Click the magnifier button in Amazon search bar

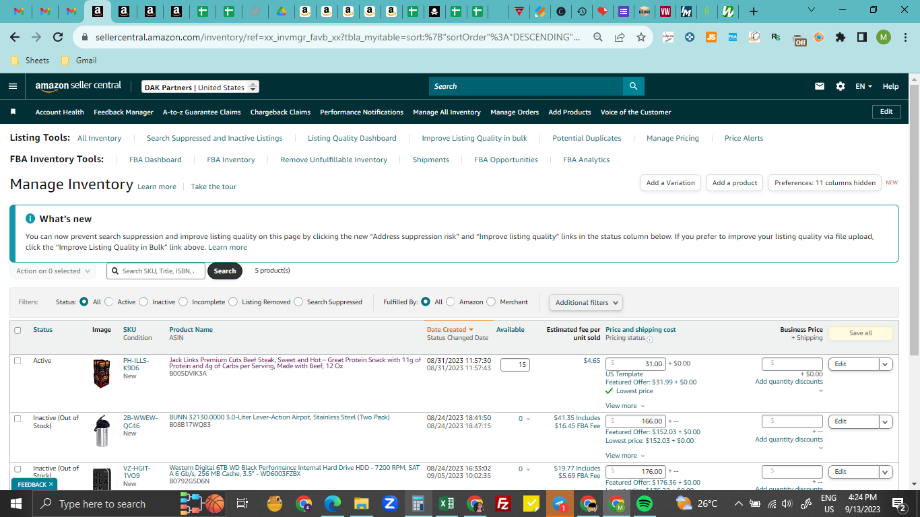633,86
